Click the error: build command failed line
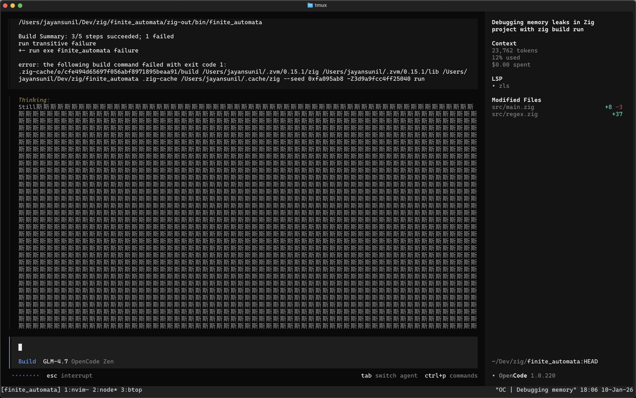The width and height of the screenshot is (636, 398). pyautogui.click(x=122, y=65)
